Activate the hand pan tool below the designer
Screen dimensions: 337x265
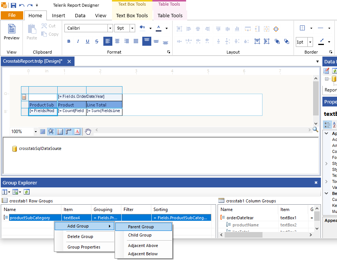87,132
